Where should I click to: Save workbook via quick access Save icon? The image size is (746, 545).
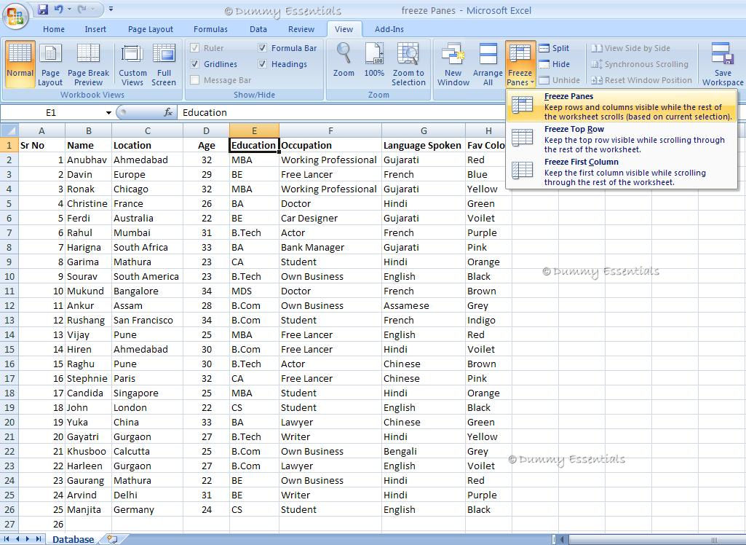pyautogui.click(x=43, y=9)
